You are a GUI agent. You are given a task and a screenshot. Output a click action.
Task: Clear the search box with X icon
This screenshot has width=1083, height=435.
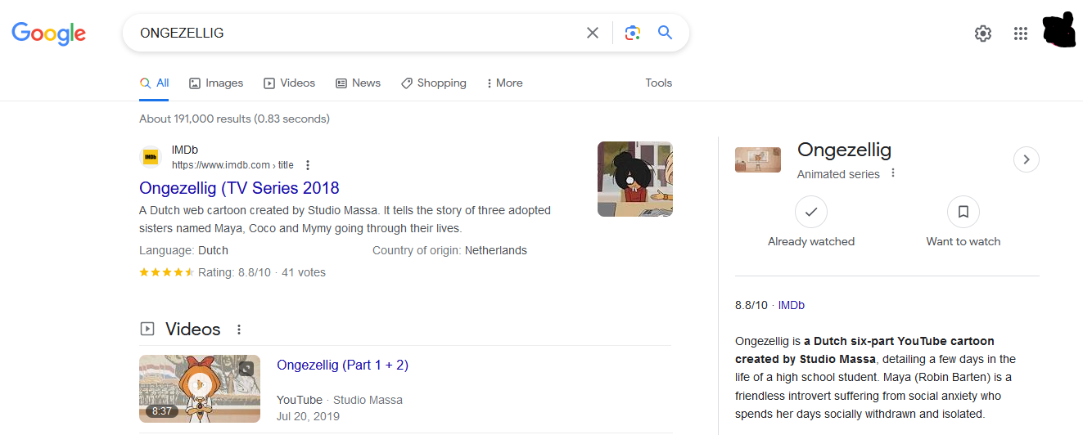pos(593,34)
